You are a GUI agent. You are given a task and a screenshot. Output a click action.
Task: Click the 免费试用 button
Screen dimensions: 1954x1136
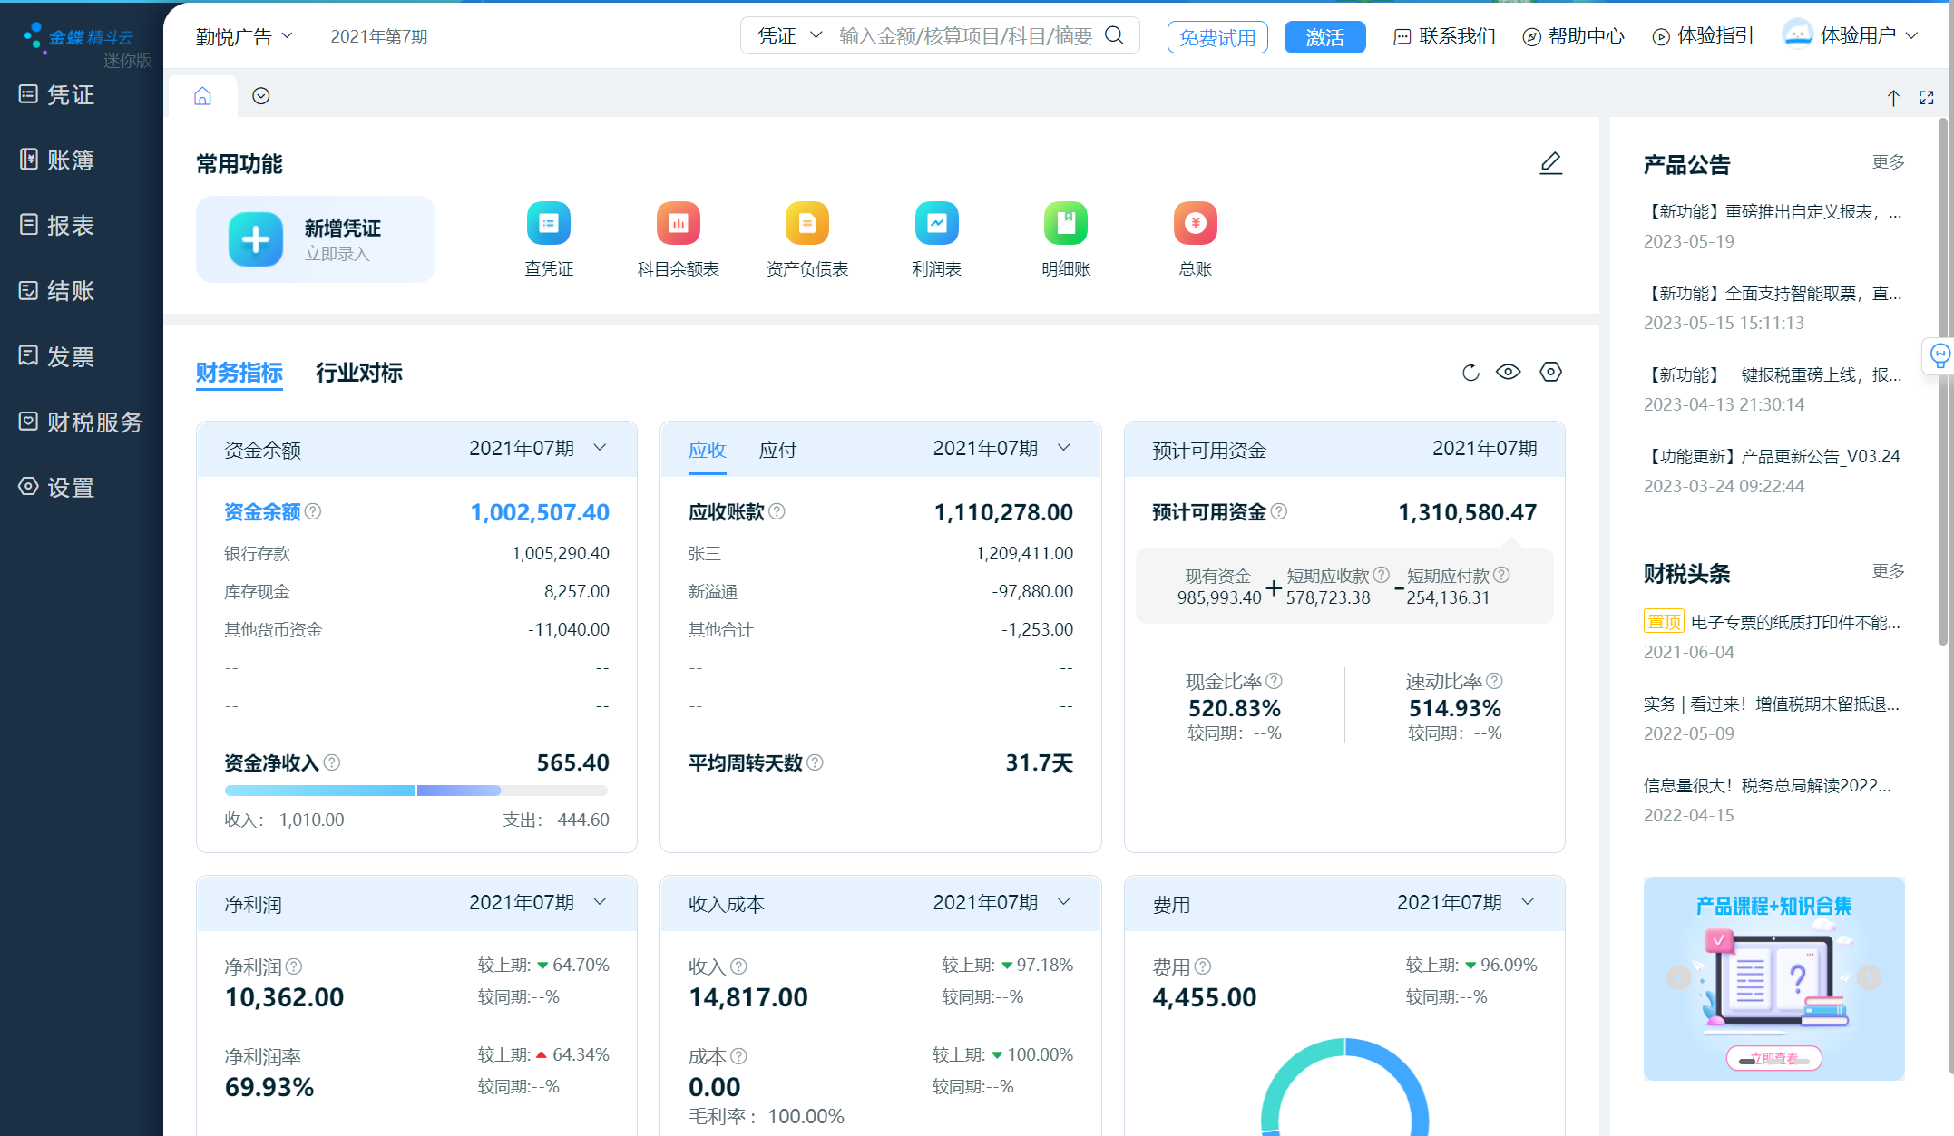[x=1216, y=36]
